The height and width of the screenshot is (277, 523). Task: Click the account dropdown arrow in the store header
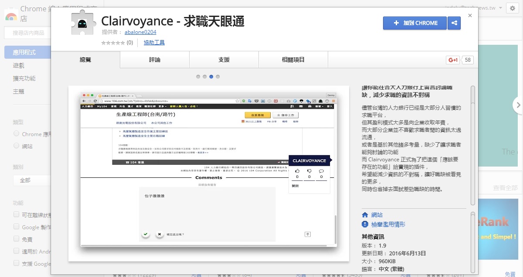tap(501, 8)
